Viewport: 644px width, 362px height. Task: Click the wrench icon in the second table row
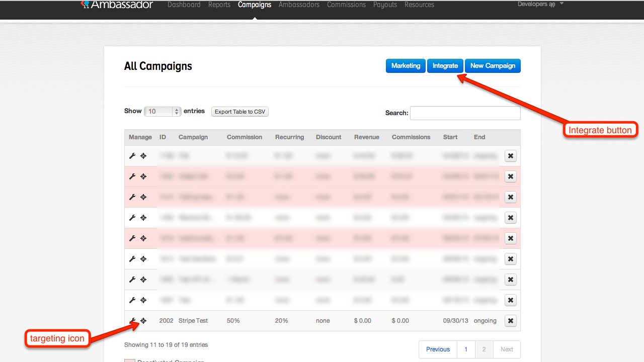[x=132, y=176]
